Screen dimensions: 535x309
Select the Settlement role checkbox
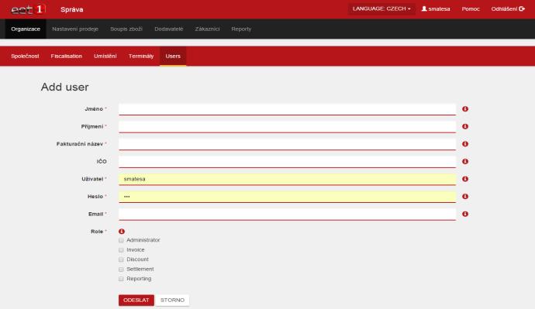(121, 270)
